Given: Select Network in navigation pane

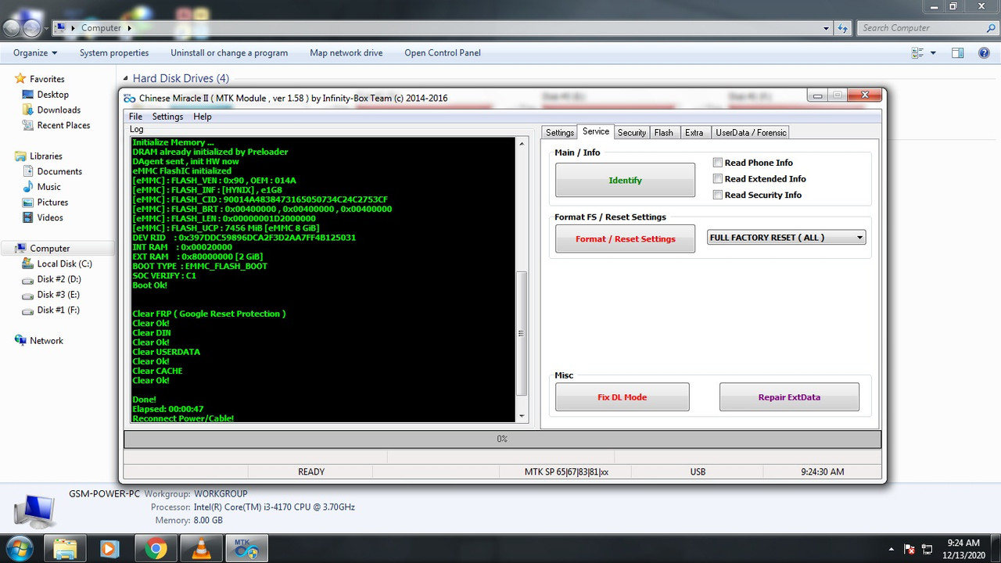Looking at the screenshot, I should (x=47, y=341).
